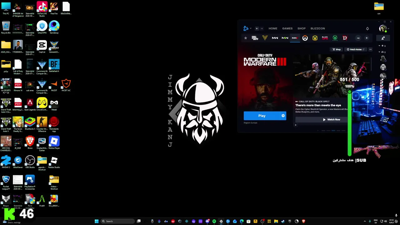Image resolution: width=400 pixels, height=225 pixels.
Task: Launch FACEIT AC from the desktop
Action: point(66,85)
